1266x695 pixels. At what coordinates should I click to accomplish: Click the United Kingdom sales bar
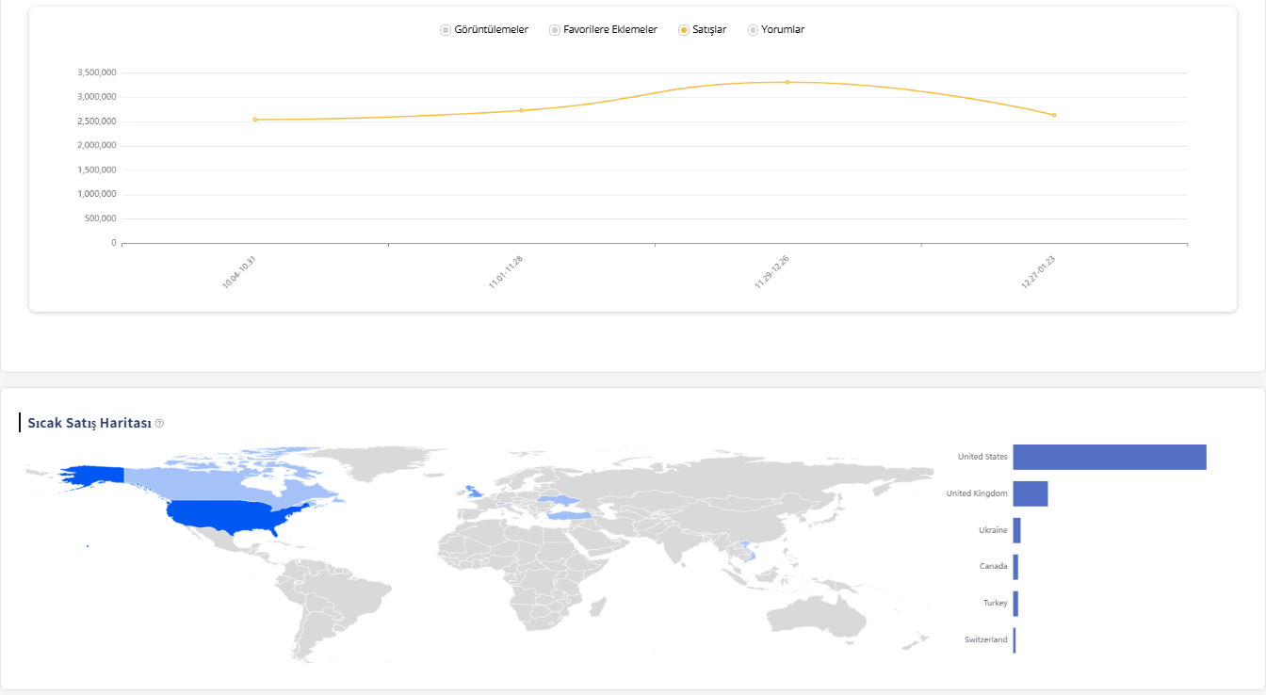1030,493
